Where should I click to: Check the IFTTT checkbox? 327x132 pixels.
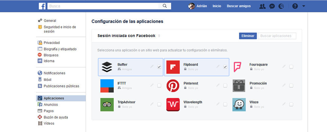pyautogui.click(x=159, y=86)
